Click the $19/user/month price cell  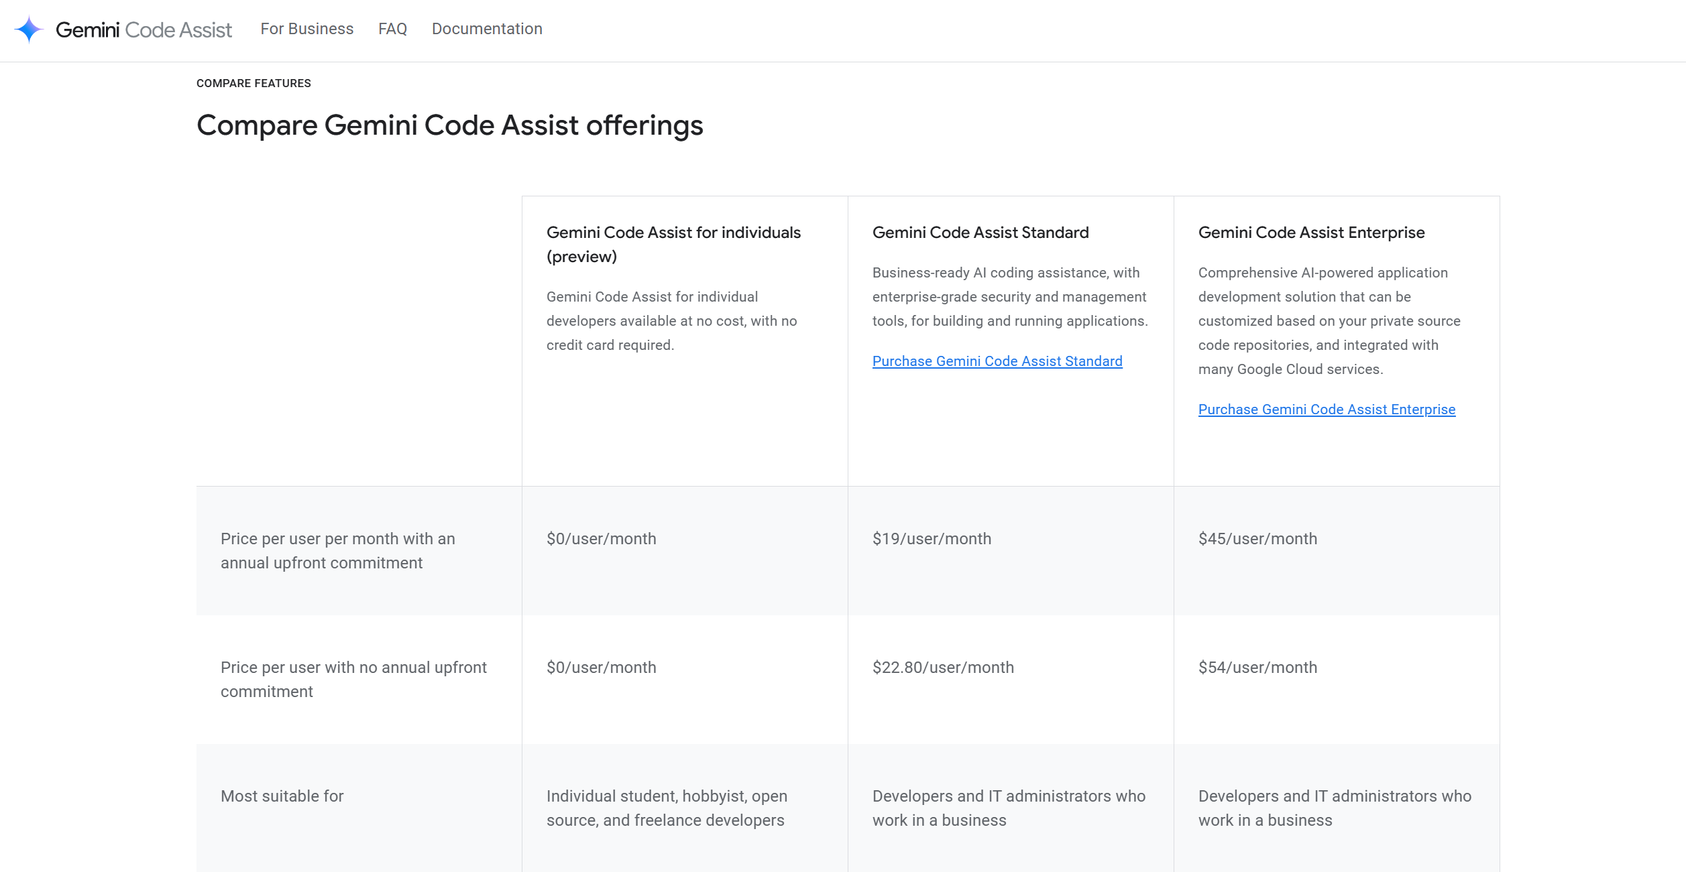pyautogui.click(x=932, y=538)
